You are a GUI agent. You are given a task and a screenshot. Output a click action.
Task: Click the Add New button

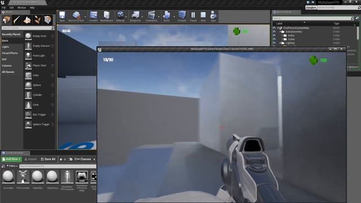[x=11, y=159]
